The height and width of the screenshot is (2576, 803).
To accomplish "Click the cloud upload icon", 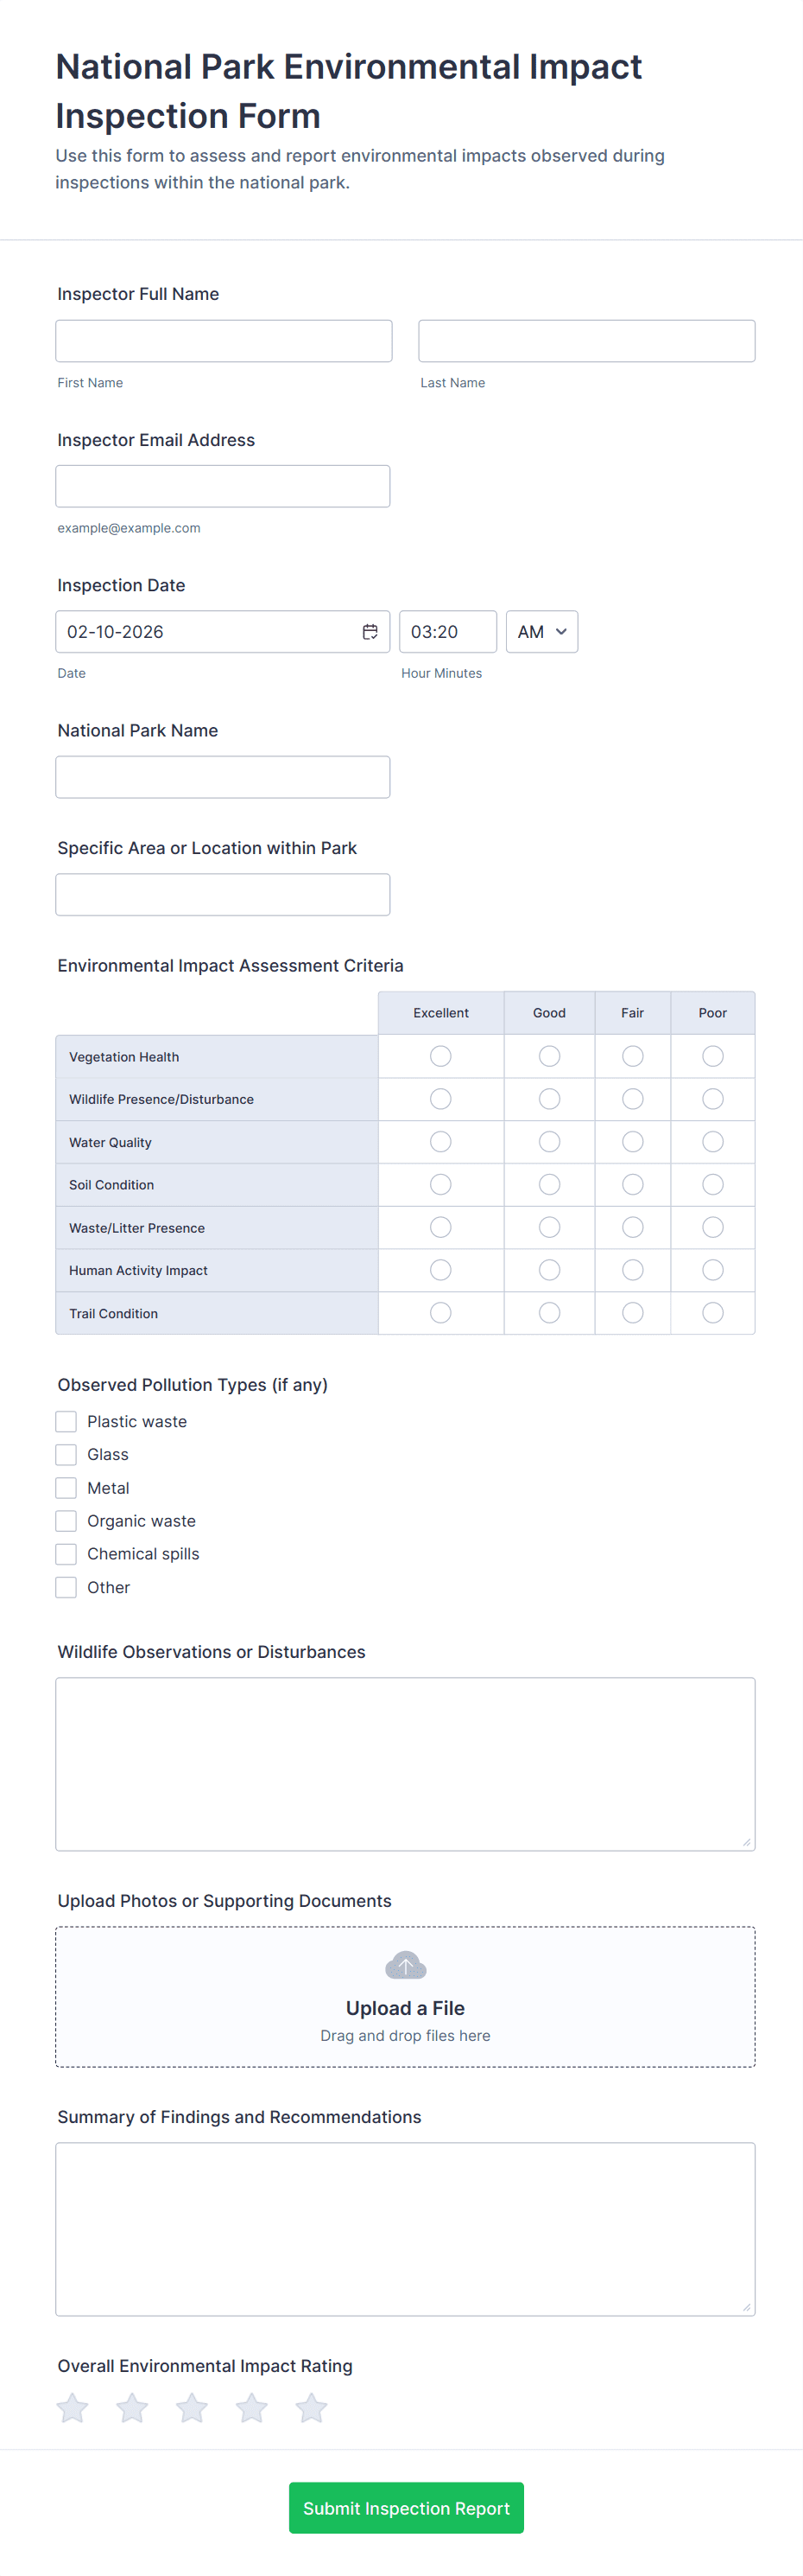I will (x=406, y=1965).
